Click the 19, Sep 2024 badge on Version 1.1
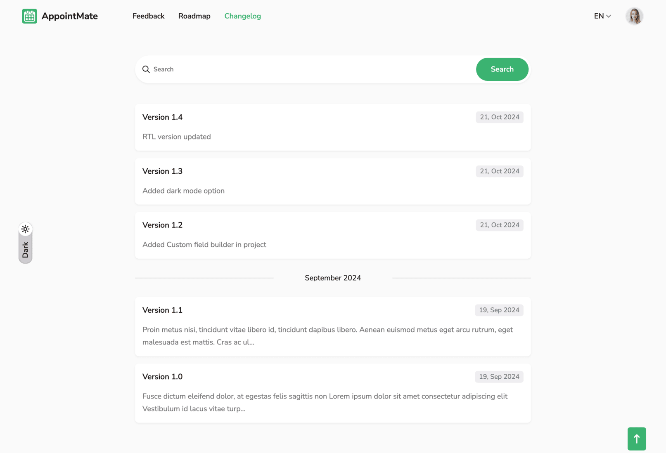The width and height of the screenshot is (666, 453). pyautogui.click(x=499, y=310)
